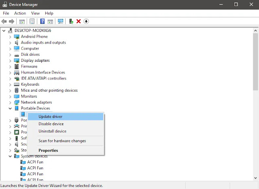Screen dimensions: 259x189
Task: Click the scrollbar down arrow
Action: [255, 178]
